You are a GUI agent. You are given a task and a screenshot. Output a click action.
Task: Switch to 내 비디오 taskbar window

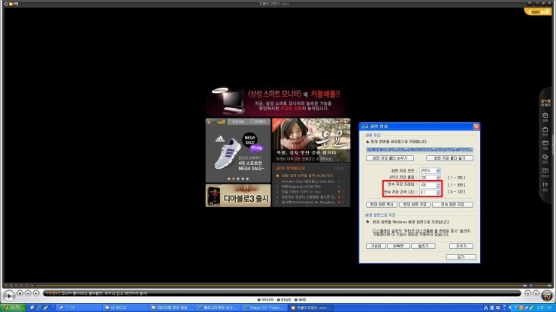[x=125, y=307]
